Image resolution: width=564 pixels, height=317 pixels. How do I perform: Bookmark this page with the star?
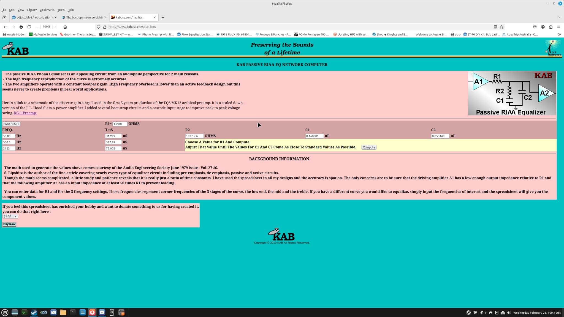pyautogui.click(x=502, y=27)
